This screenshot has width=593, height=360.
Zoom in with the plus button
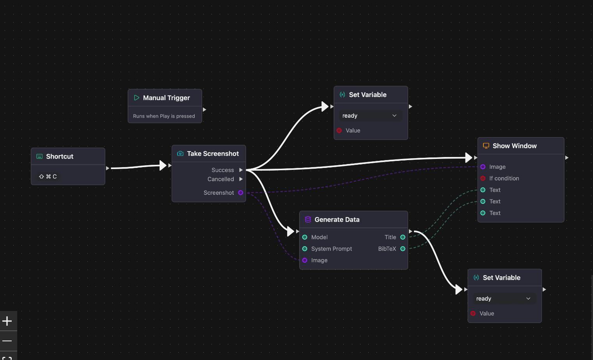tap(7, 321)
